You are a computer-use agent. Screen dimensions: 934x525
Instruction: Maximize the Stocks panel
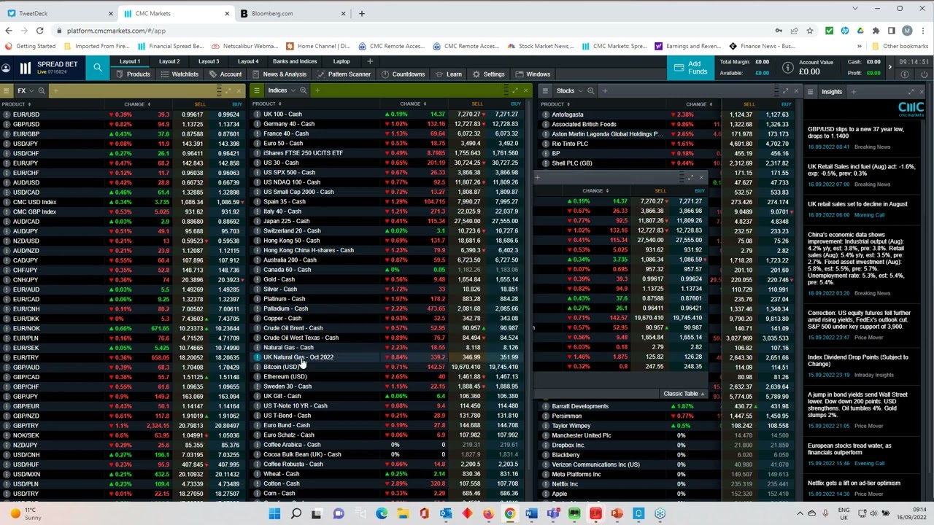786,91
